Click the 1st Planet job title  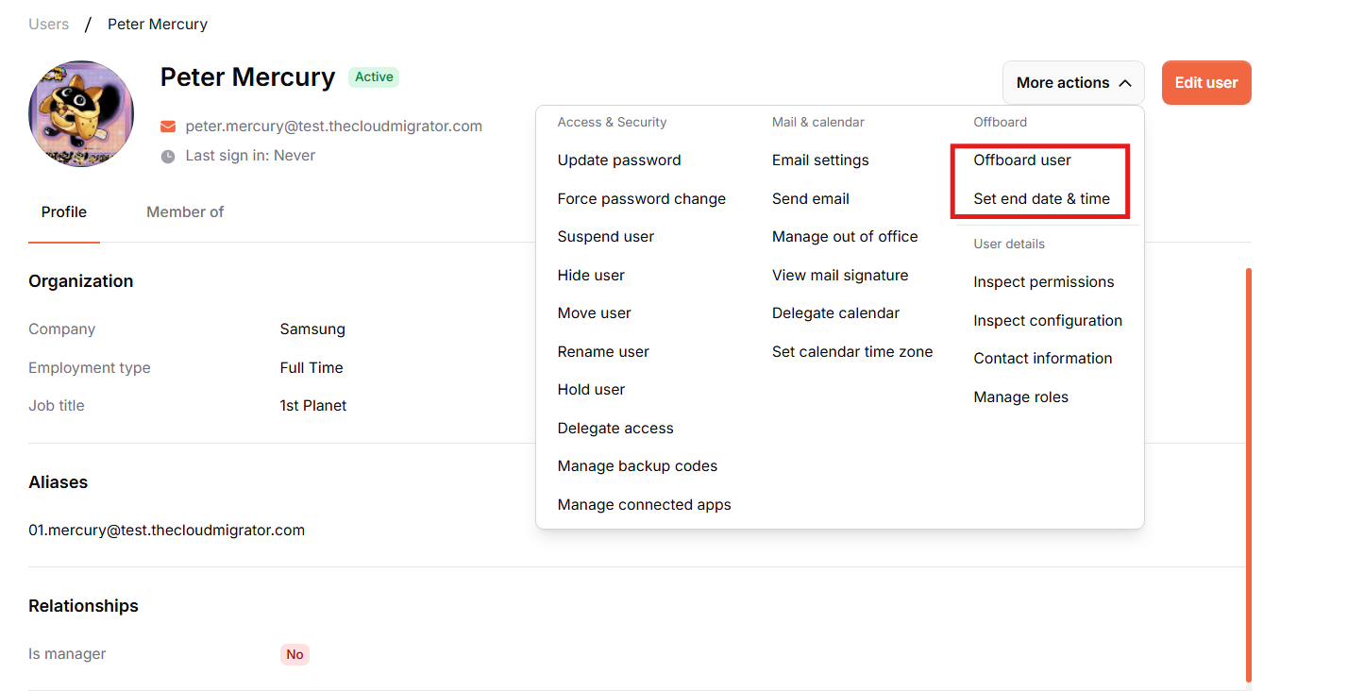313,406
